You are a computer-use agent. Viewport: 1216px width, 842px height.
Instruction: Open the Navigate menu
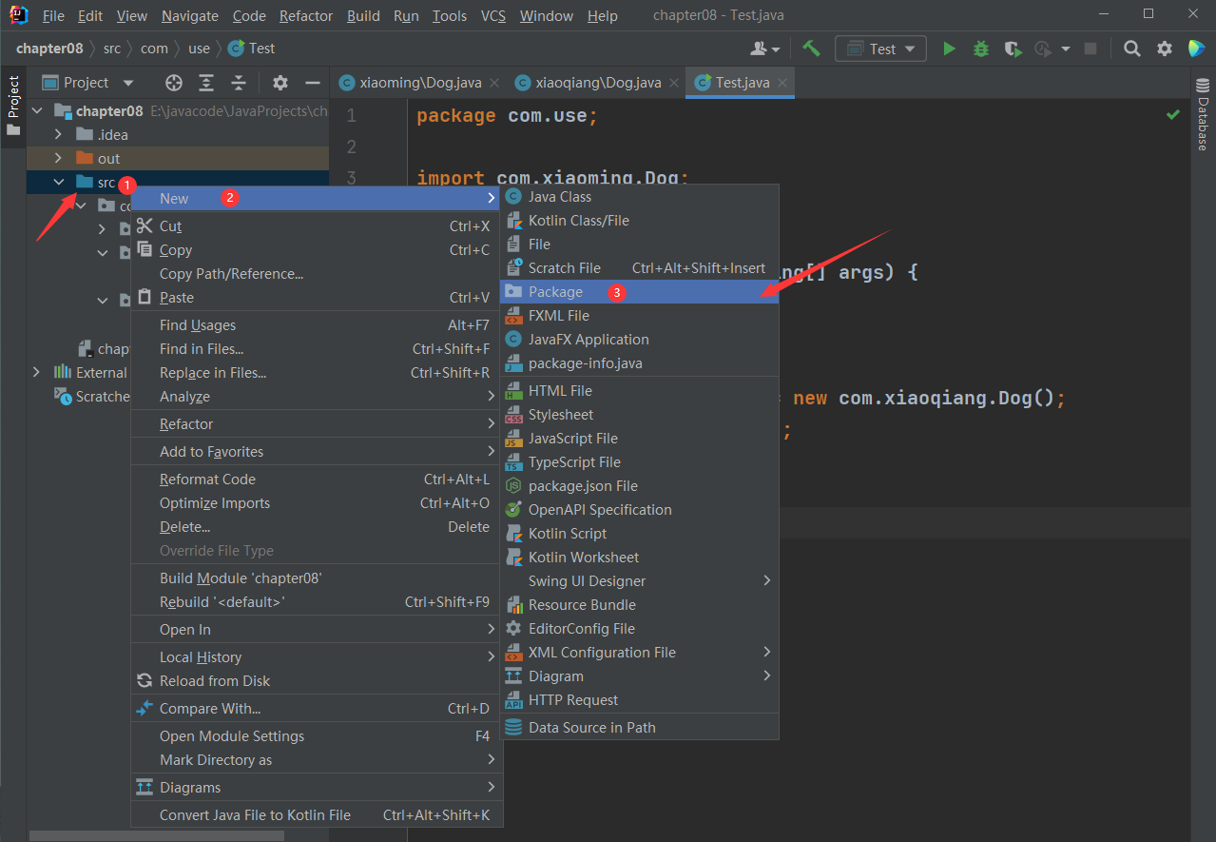tap(189, 16)
